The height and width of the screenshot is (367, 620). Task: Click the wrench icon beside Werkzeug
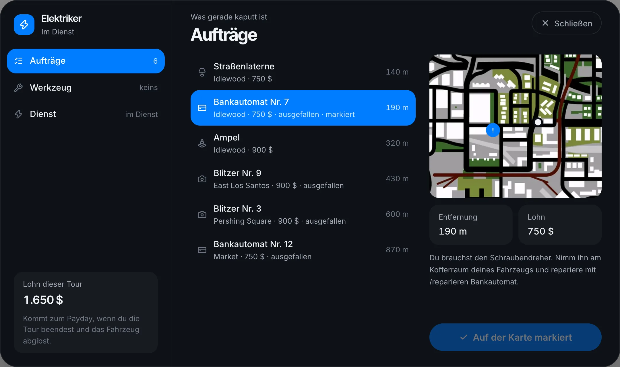pos(18,88)
